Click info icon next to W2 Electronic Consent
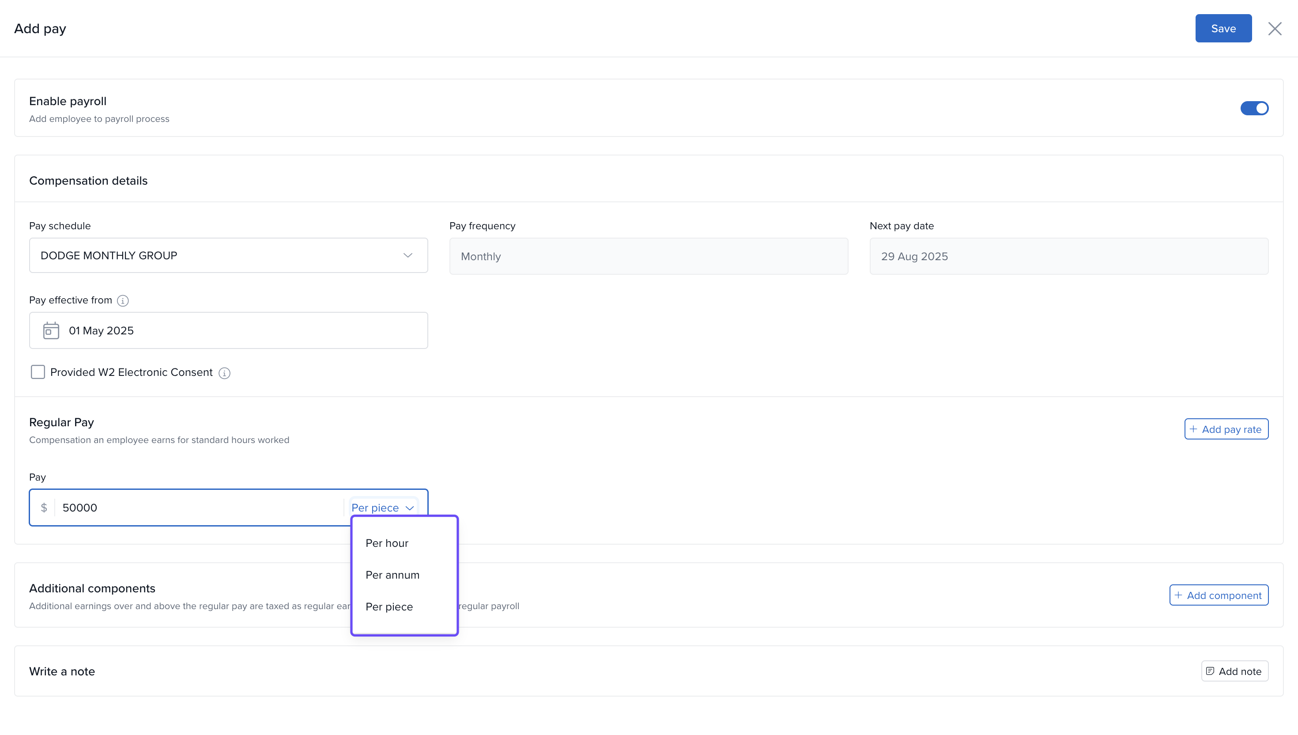Image resolution: width=1298 pixels, height=735 pixels. [x=224, y=373]
